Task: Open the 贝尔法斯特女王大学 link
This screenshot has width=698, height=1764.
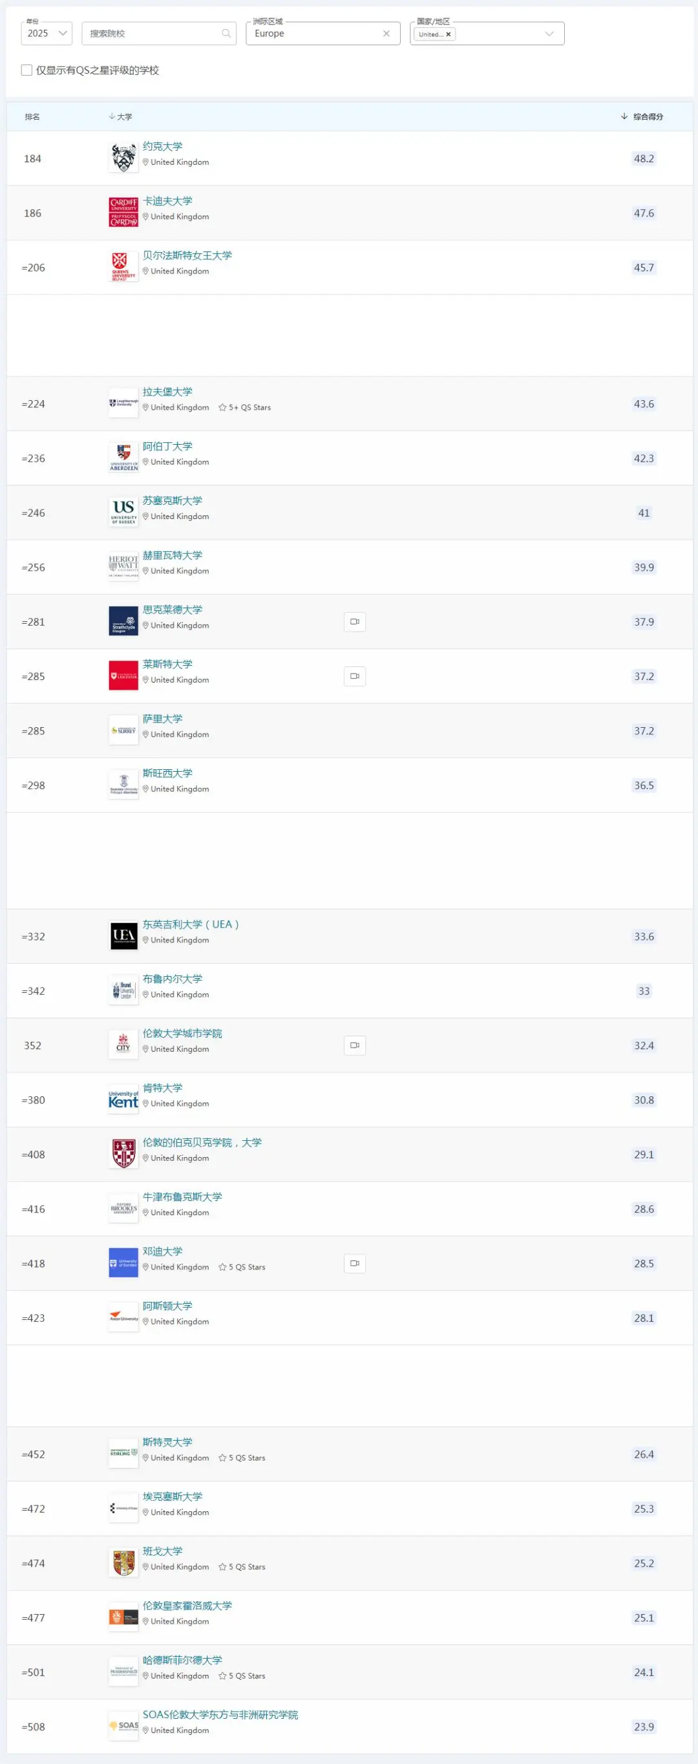Action: (x=187, y=255)
